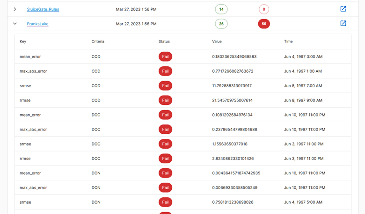Open the FranksLake link

(x=37, y=24)
